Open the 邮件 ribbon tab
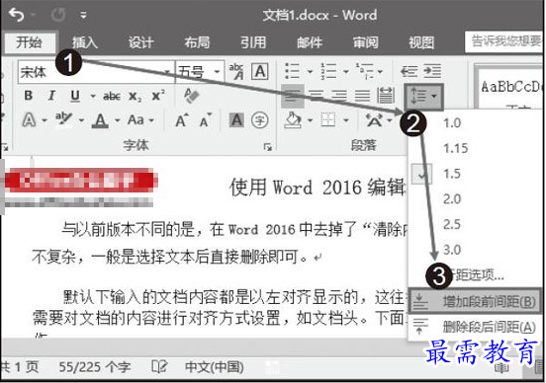 310,42
